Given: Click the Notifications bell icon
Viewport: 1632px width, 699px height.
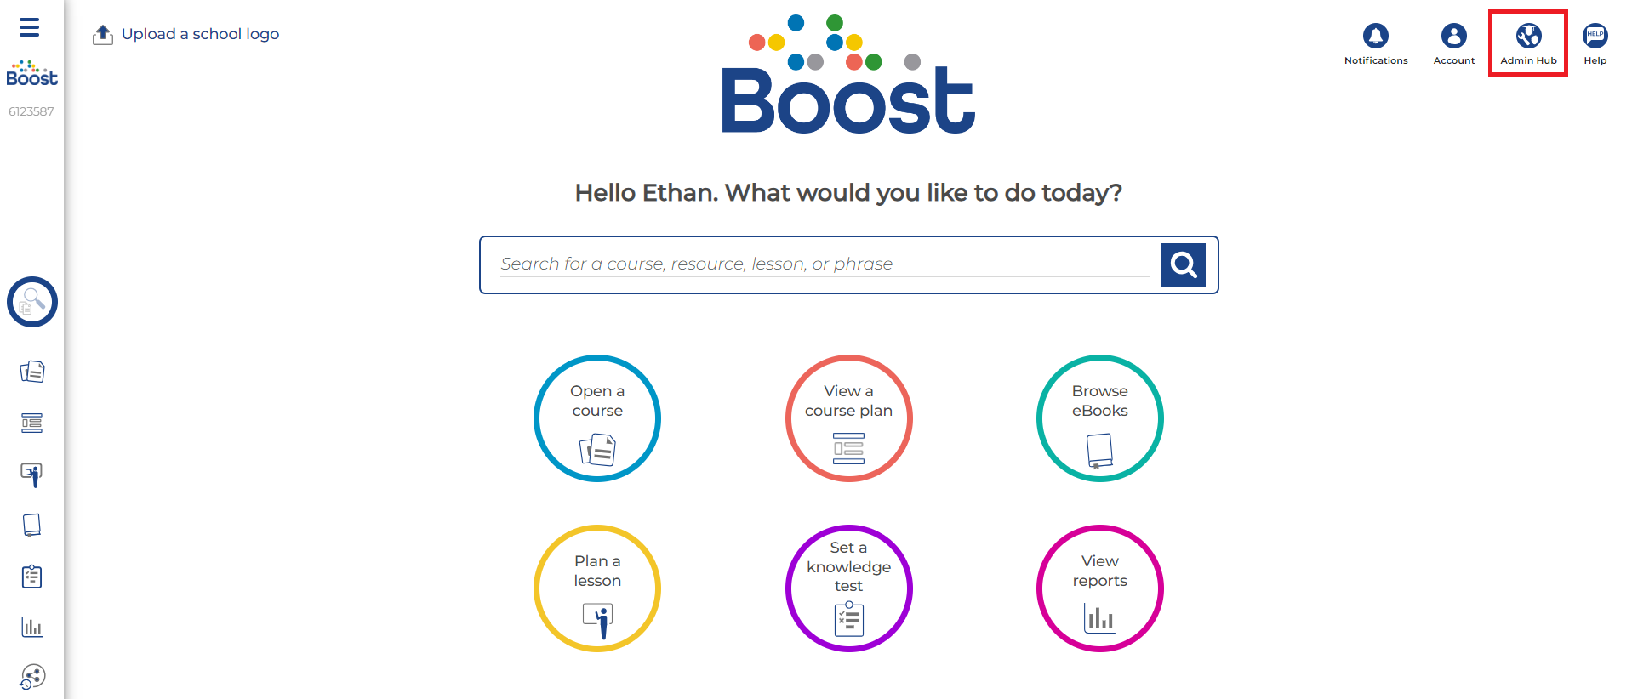Looking at the screenshot, I should pos(1375,37).
